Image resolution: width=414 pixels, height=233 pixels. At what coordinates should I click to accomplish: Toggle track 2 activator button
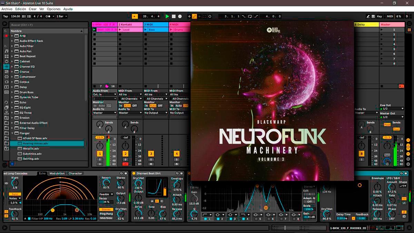coord(125,154)
